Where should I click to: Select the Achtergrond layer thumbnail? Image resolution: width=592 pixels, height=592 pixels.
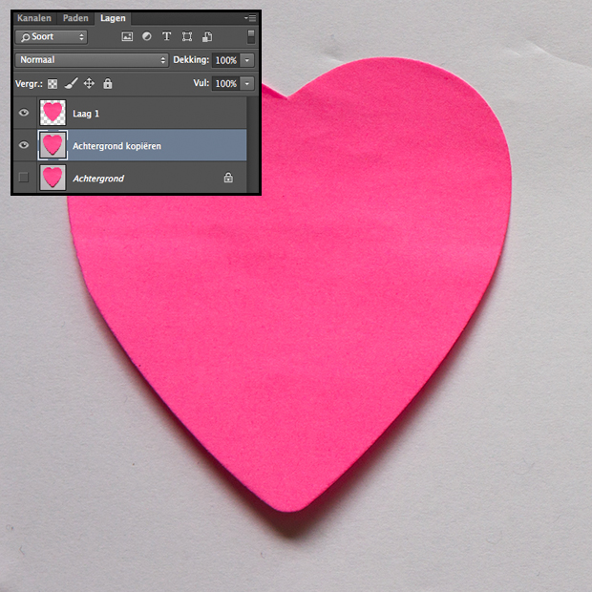click(53, 177)
